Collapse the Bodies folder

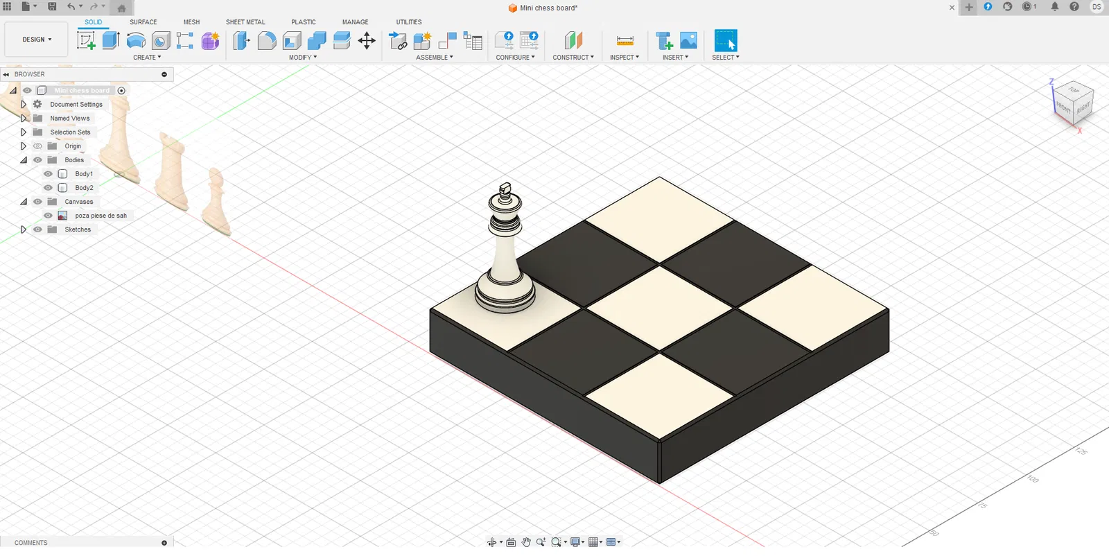[x=24, y=160]
